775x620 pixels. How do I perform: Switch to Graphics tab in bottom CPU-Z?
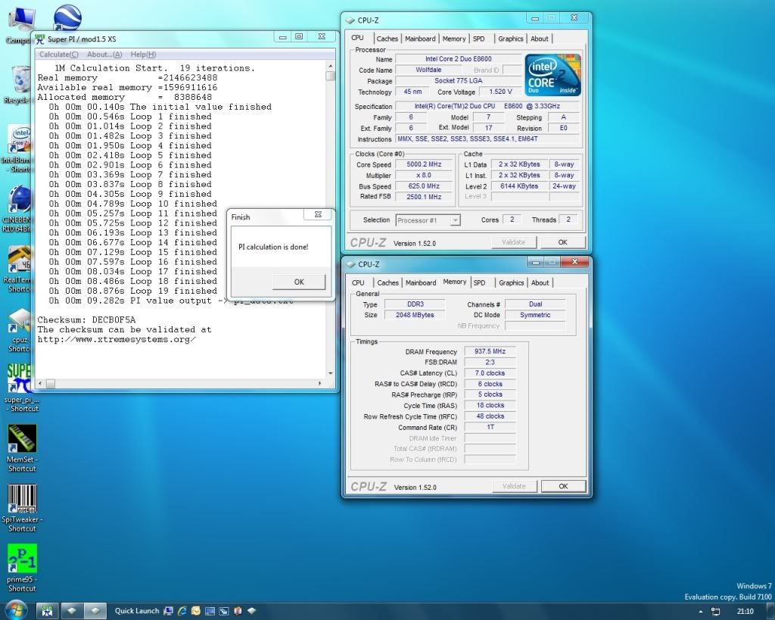(511, 283)
